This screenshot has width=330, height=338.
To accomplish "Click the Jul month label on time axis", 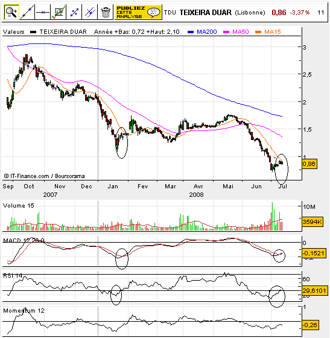I will [x=282, y=187].
